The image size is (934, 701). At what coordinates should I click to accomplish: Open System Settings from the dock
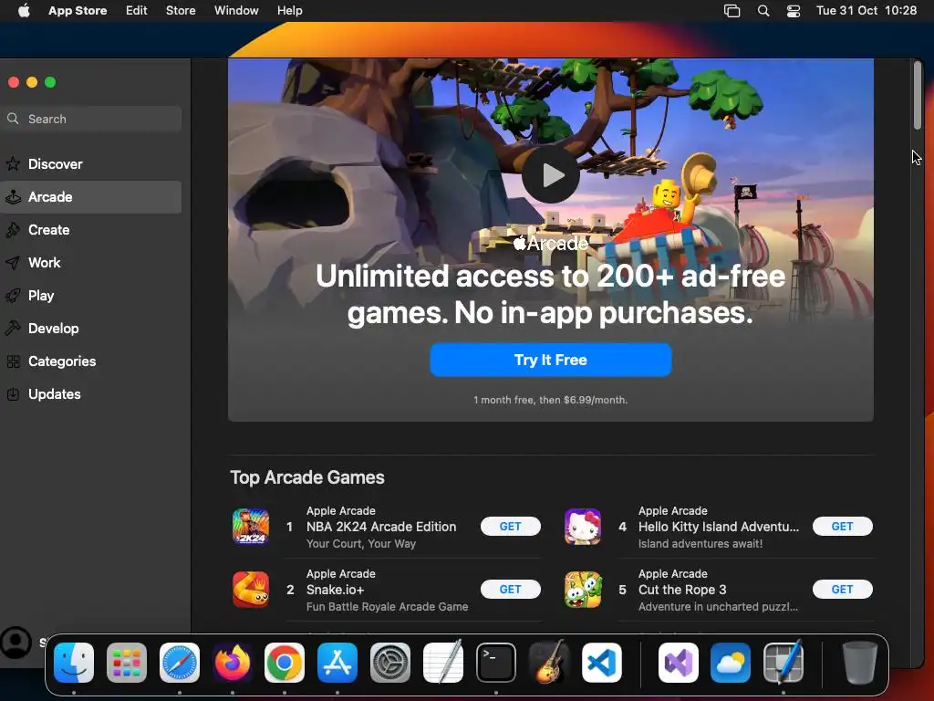(390, 663)
